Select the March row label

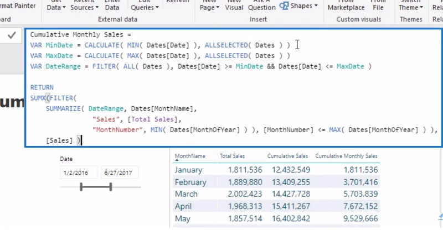coord(186,194)
